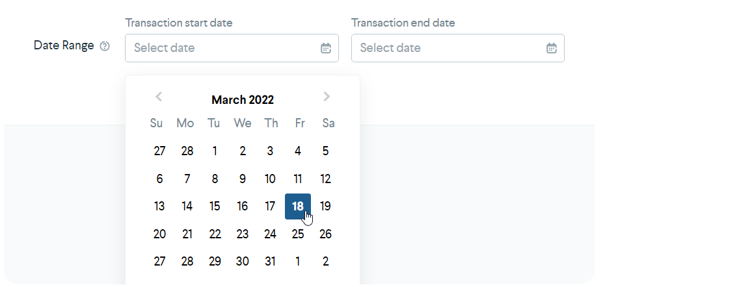Click the Date Range label

64,46
